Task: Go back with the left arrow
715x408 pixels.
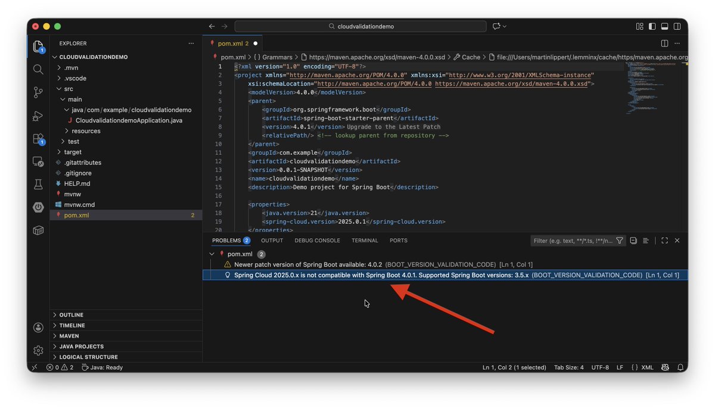Action: (x=212, y=26)
